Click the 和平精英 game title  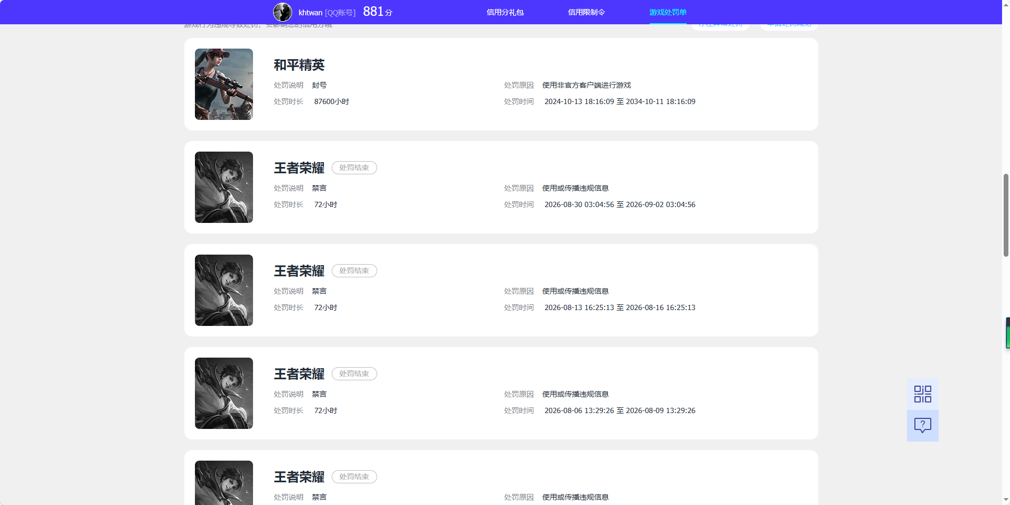(299, 65)
